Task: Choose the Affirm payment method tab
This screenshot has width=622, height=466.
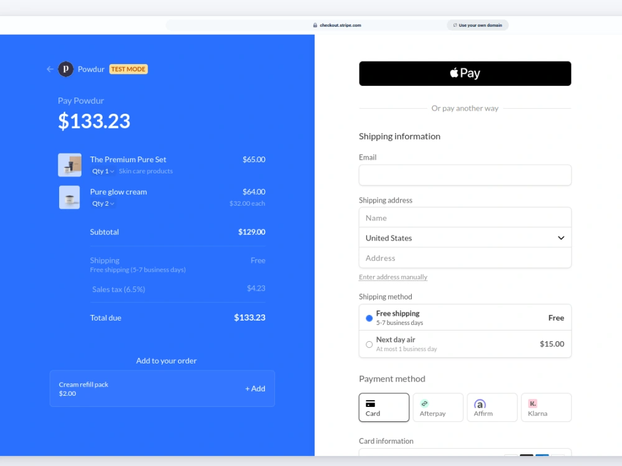Action: [492, 408]
